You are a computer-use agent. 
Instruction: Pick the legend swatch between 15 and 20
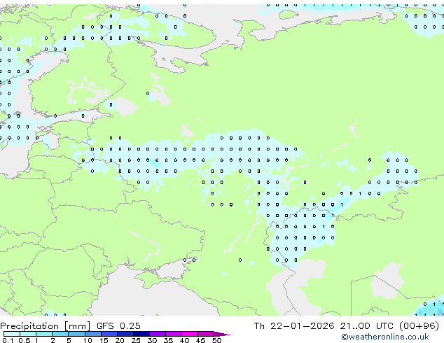point(109,334)
